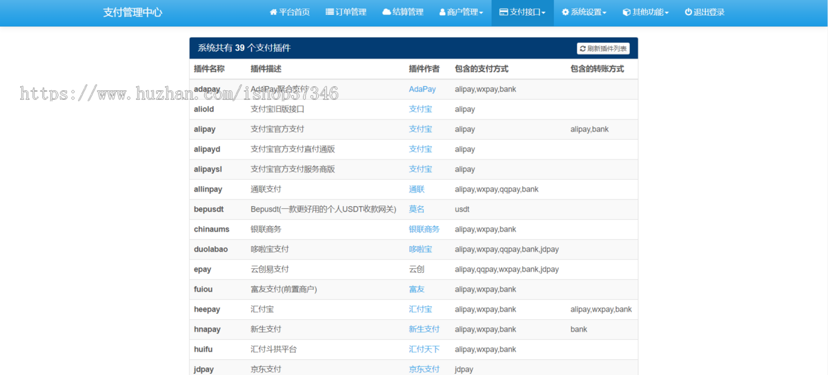Viewport: 828px width, 375px height.
Task: Click the list icon beside 订单管理
Action: (330, 12)
